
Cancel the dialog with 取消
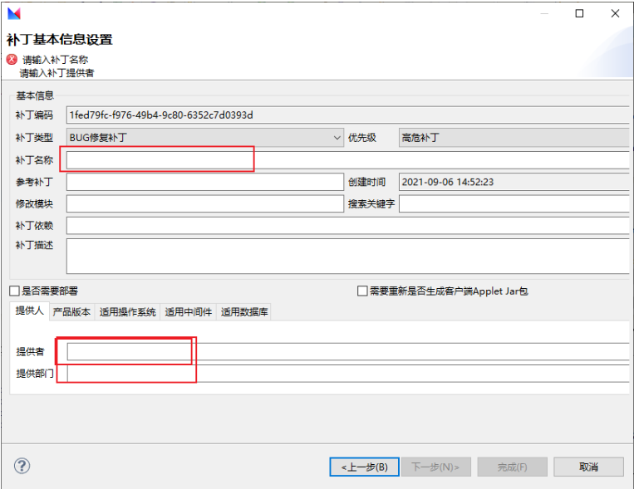click(588, 467)
